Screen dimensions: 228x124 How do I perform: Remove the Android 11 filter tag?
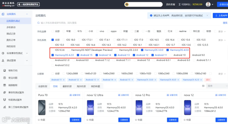click(64, 80)
